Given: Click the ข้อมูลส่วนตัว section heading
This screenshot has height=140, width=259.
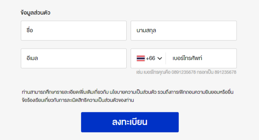Looking at the screenshot, I should (x=35, y=13).
